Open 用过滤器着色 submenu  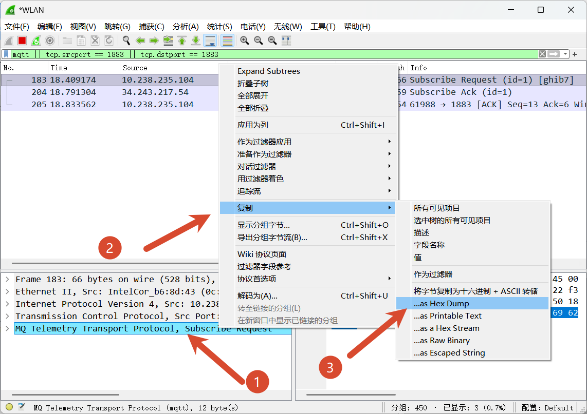[308, 179]
